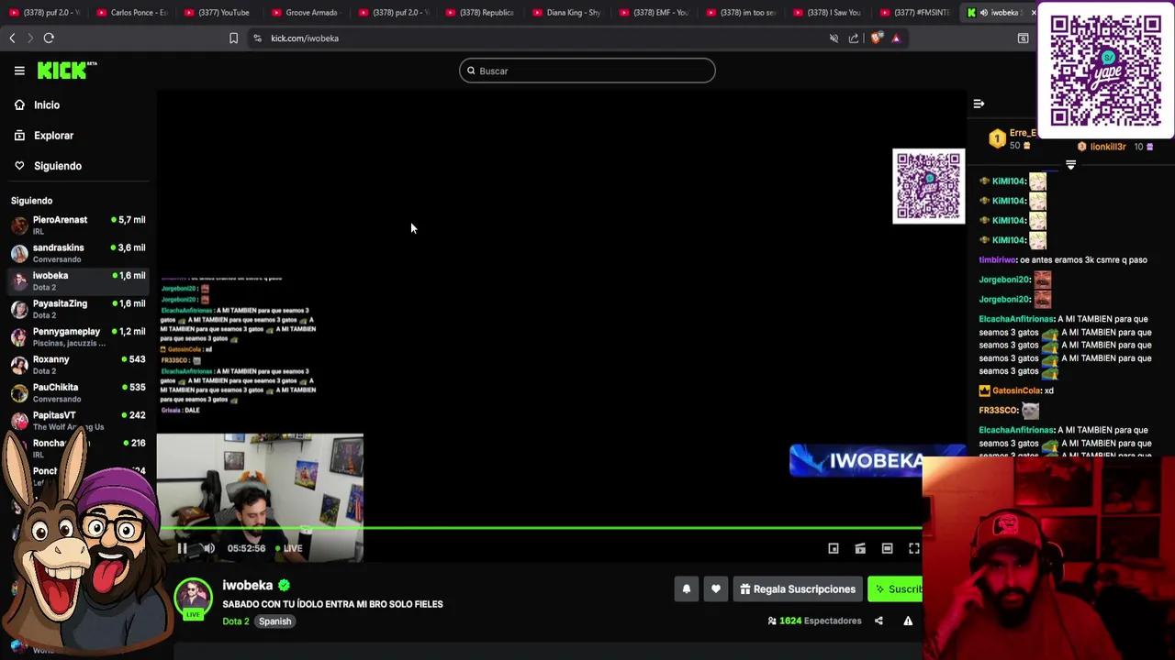
Task: Expand leaderboard chevron below top gifters
Action: coord(1070,166)
